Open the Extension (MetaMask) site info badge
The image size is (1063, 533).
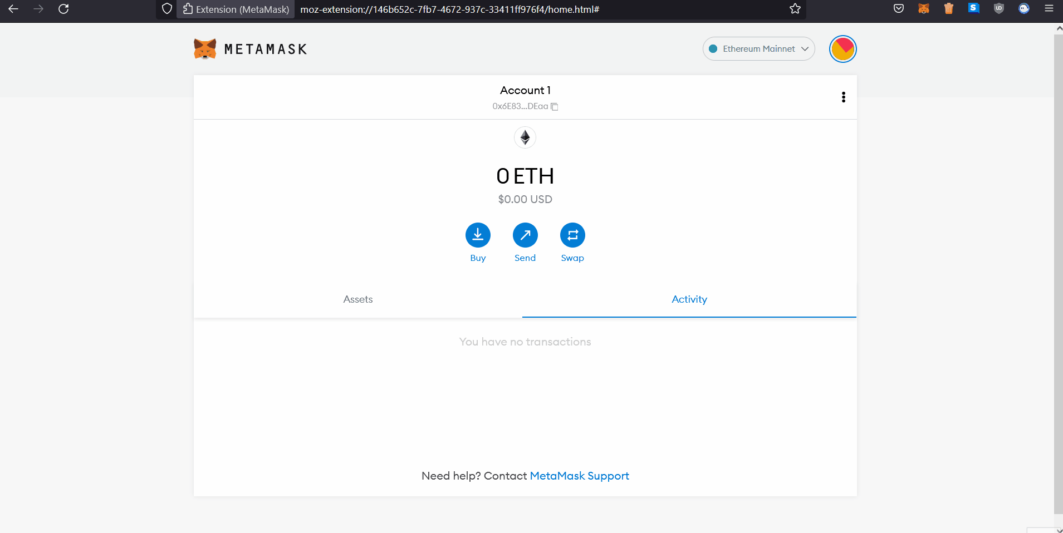236,9
